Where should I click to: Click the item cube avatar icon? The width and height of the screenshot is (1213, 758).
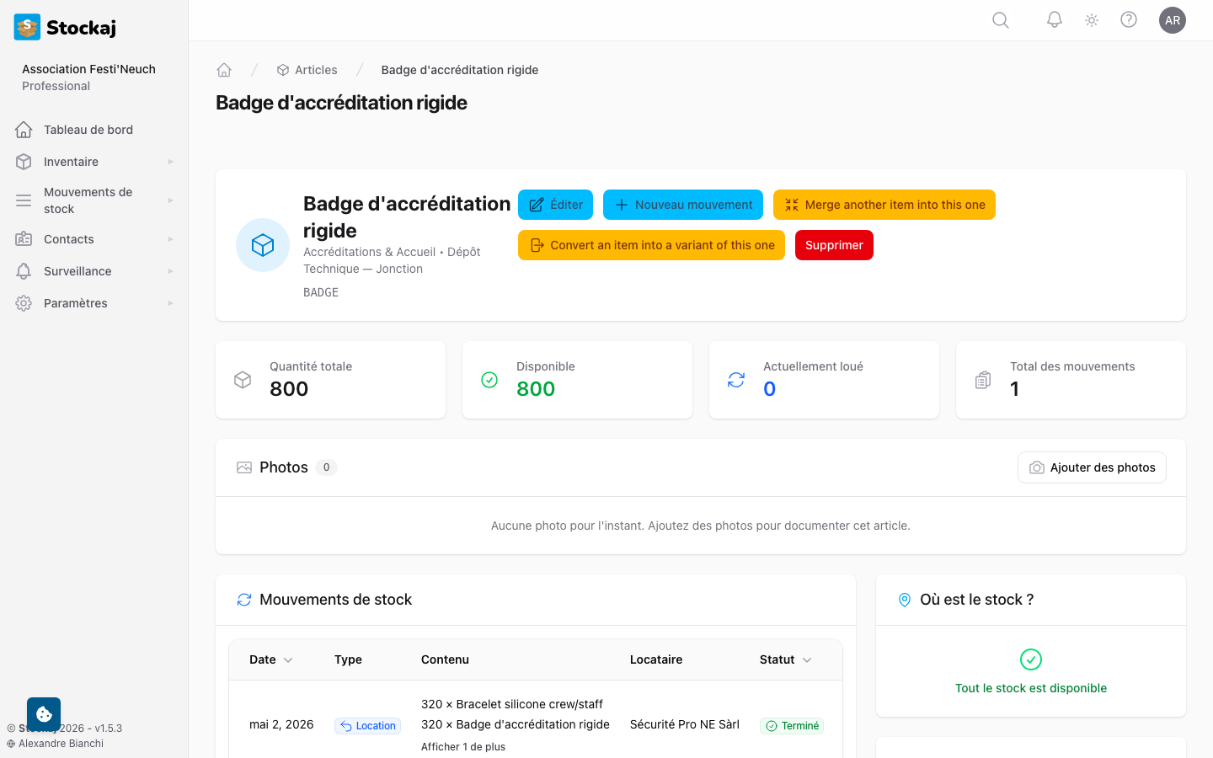click(x=263, y=245)
